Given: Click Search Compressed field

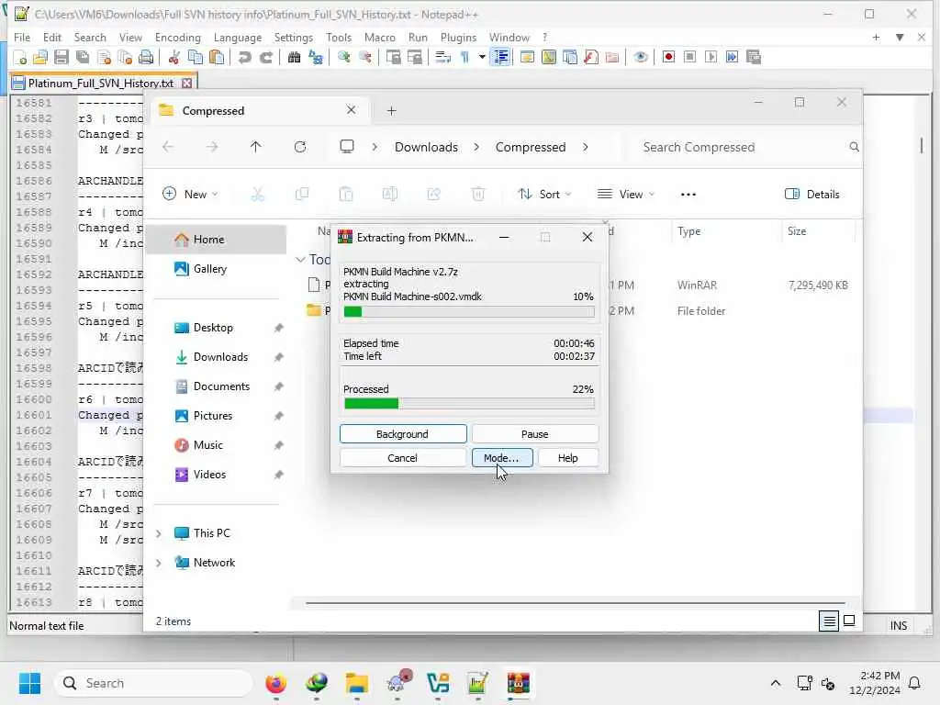Looking at the screenshot, I should pyautogui.click(x=743, y=147).
